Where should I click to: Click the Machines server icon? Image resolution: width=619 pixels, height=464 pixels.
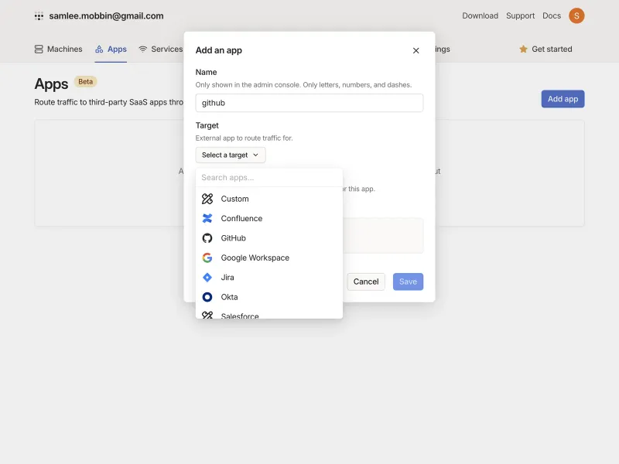[39, 49]
